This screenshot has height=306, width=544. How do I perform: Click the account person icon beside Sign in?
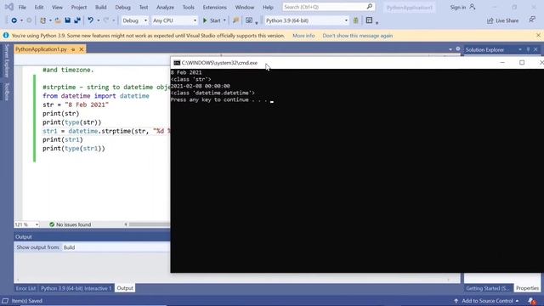(473, 7)
